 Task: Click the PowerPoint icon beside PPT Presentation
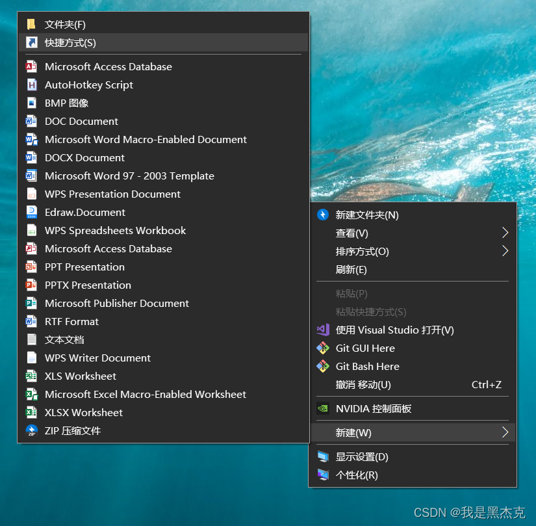point(31,267)
